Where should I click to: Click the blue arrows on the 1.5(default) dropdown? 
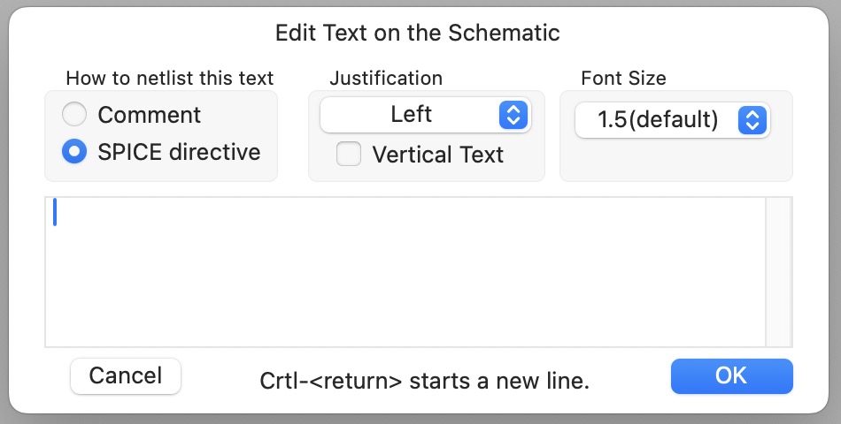(751, 119)
